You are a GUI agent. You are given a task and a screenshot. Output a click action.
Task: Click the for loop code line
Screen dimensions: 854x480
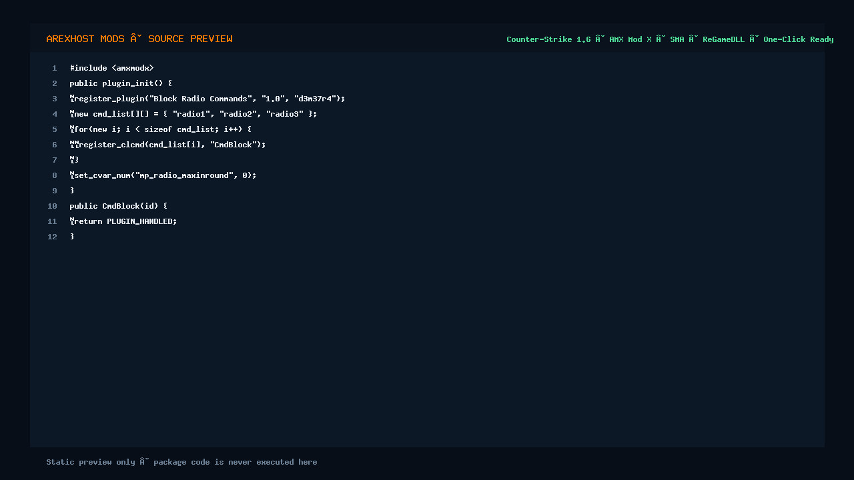pos(161,129)
